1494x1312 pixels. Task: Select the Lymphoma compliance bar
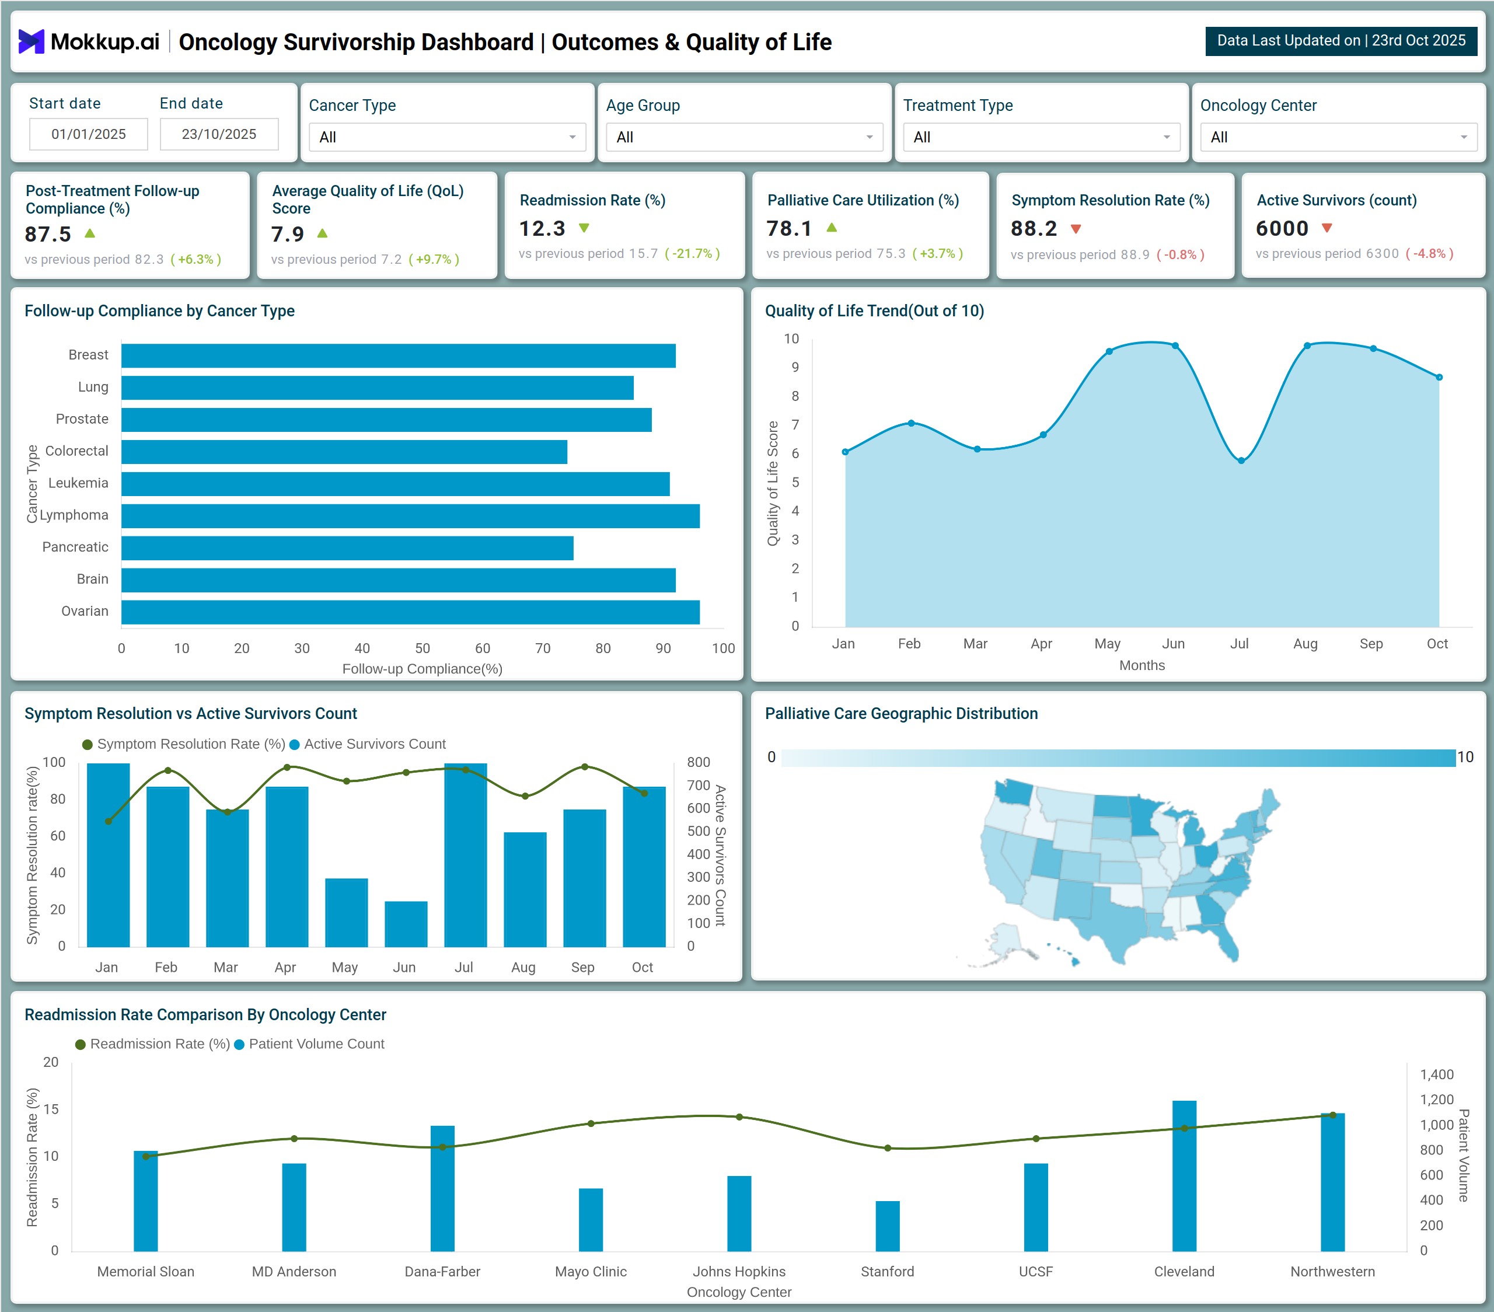click(411, 516)
